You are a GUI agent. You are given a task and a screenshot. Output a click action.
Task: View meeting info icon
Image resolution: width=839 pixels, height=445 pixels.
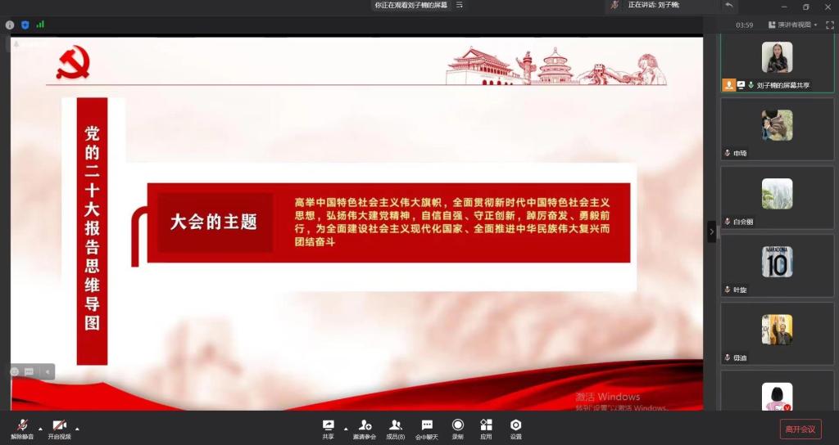pyautogui.click(x=10, y=25)
